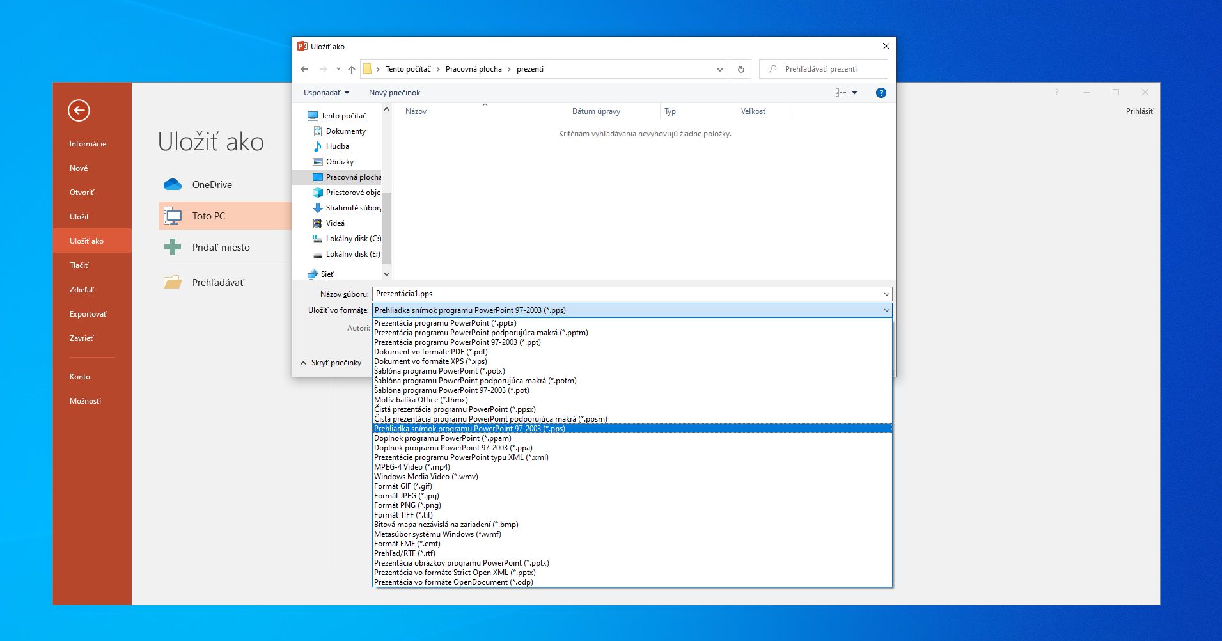This screenshot has height=641, width=1222.
Task: Choose MPEG-4 Video (*.mp4) format
Action: tap(632, 467)
